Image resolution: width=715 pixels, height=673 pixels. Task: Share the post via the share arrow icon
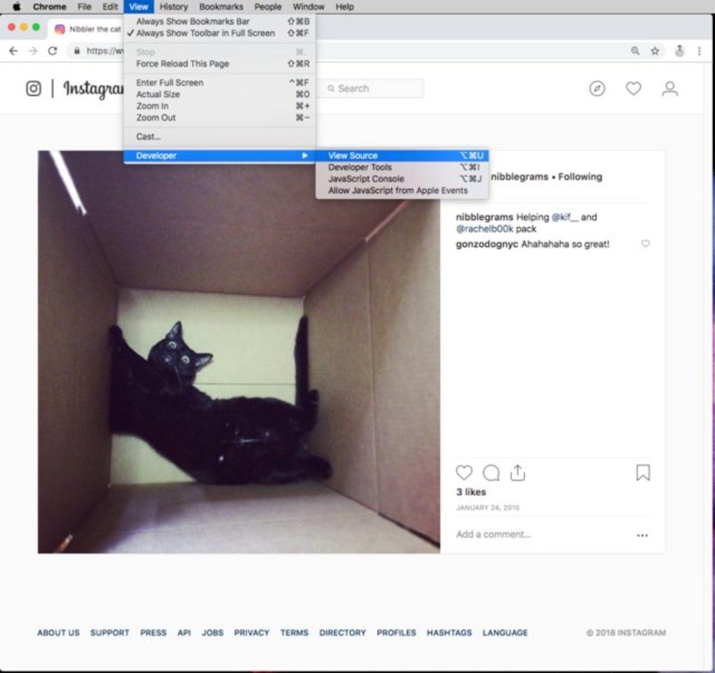coord(518,472)
